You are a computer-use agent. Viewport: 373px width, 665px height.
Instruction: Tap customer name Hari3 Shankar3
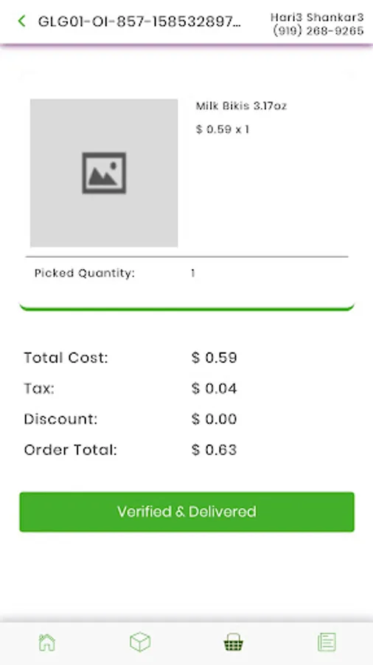tap(317, 17)
